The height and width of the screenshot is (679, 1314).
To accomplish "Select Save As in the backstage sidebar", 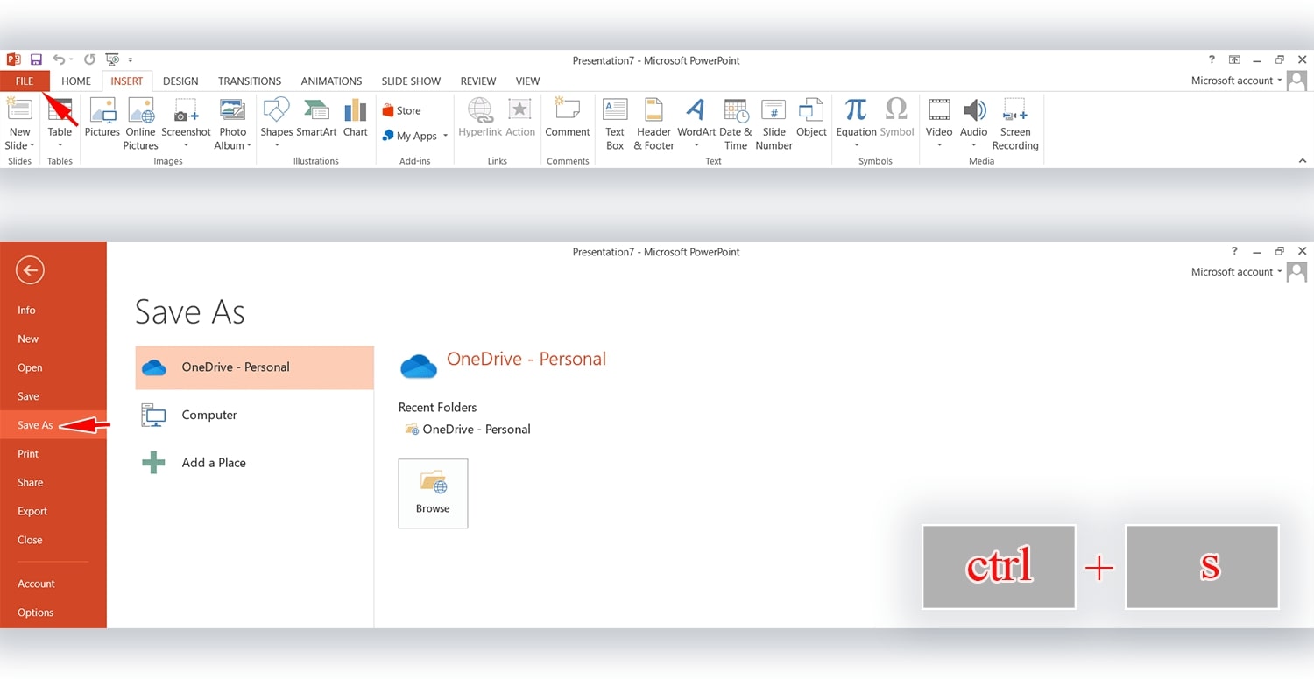I will 53,425.
